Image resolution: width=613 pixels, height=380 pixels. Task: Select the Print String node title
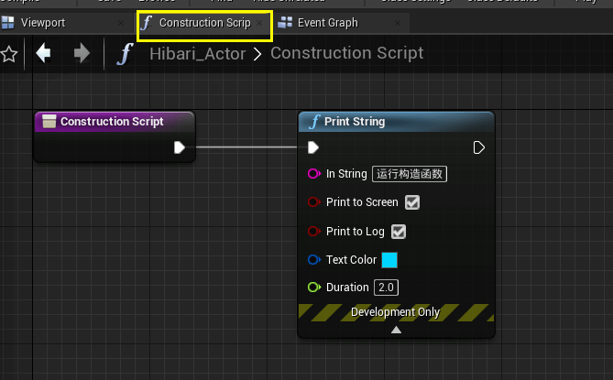click(x=355, y=122)
